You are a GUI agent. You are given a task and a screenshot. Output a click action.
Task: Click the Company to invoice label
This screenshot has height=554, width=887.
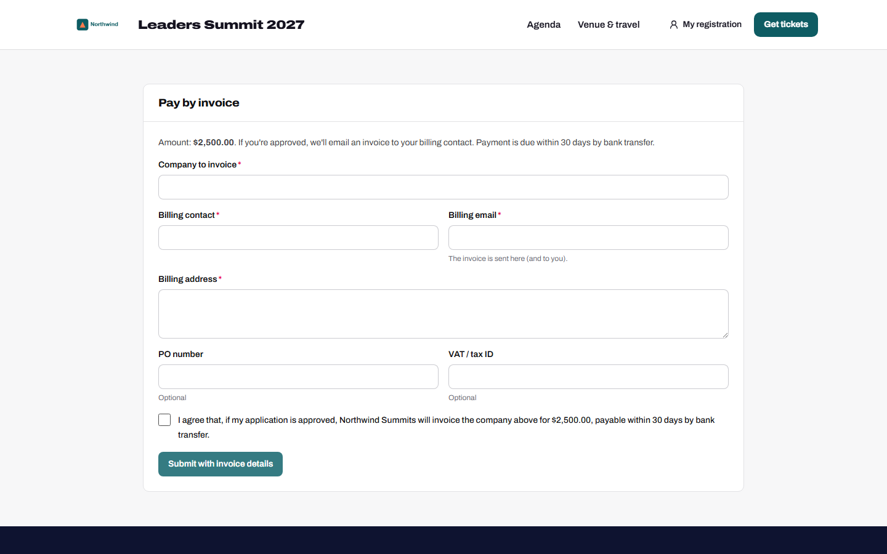198,164
